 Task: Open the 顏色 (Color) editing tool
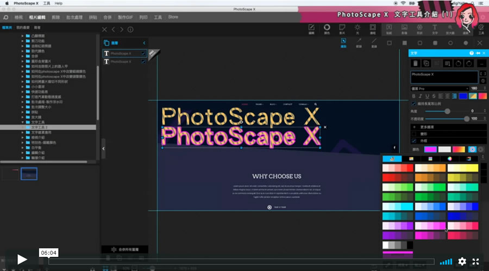tap(327, 29)
